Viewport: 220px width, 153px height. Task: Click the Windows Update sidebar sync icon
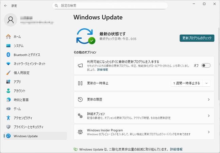[x=8, y=136]
